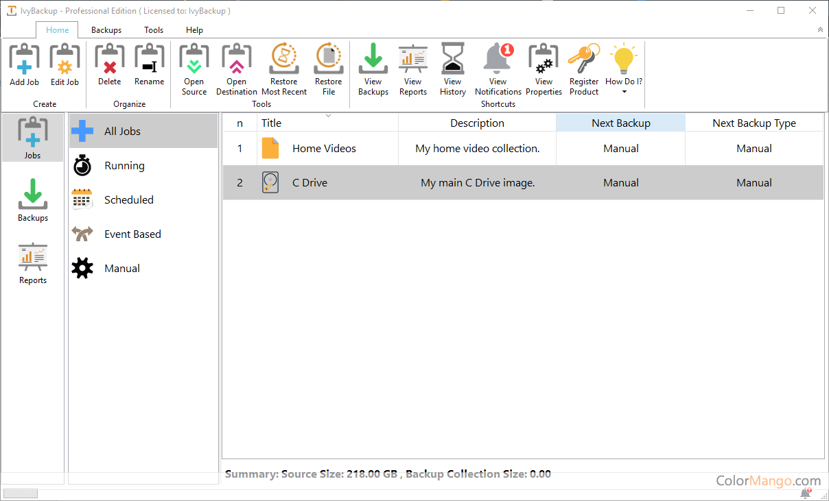Image resolution: width=829 pixels, height=501 pixels.
Task: Show Scheduled jobs filter
Action: pos(143,200)
